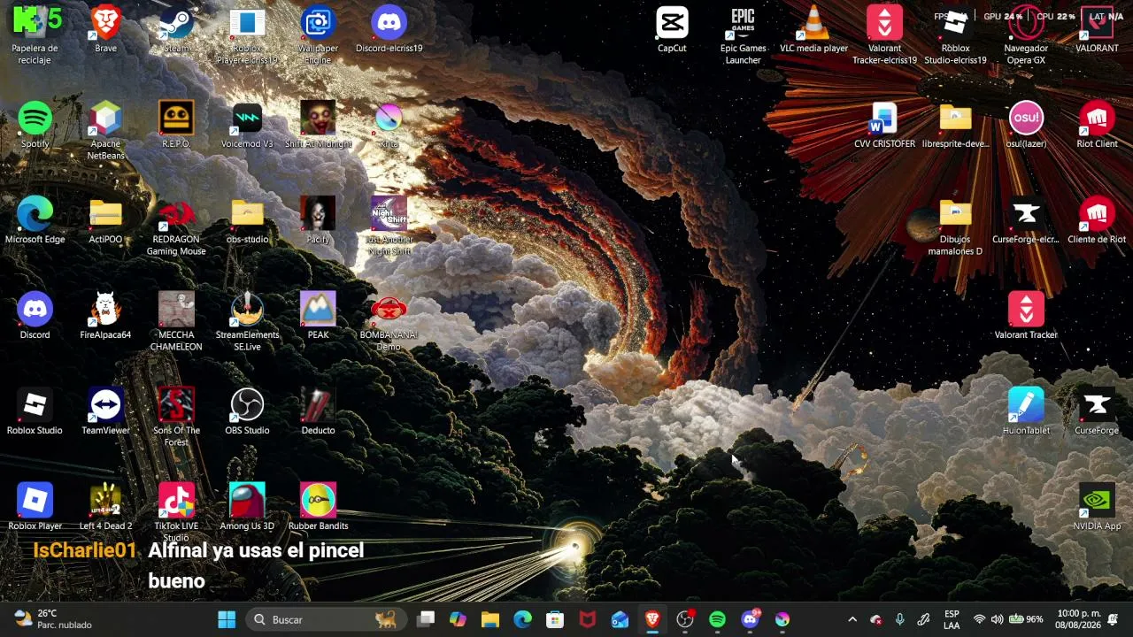Open the 26°C Parc. nublado weather widget

click(54, 619)
